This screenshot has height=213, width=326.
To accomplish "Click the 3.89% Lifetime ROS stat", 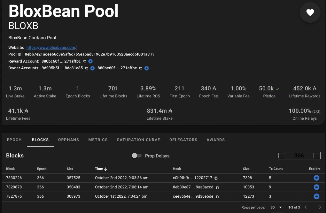I will click(x=148, y=88).
